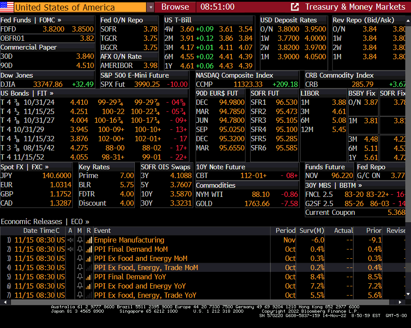Click the speaker icon for Empire Manufacturing
The image size is (411, 328).
[x=70, y=240]
